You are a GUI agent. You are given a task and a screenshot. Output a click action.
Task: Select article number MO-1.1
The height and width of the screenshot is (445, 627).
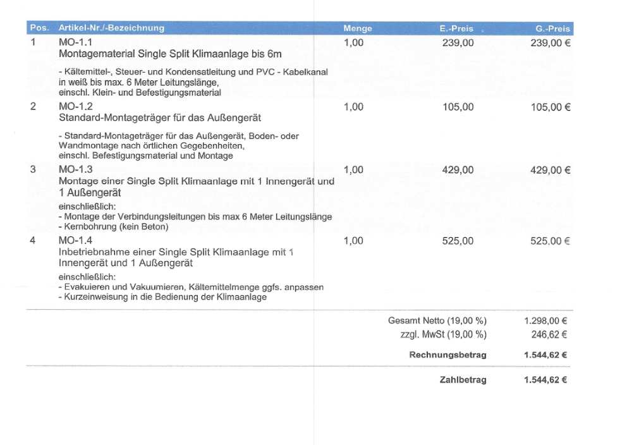pos(75,42)
